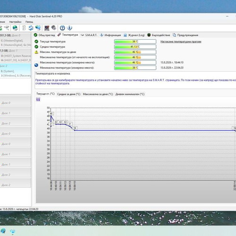This screenshot has height=236, width=236.
Task: Click the laptop monitor toolbar icon
Action: pyautogui.click(x=47, y=28)
